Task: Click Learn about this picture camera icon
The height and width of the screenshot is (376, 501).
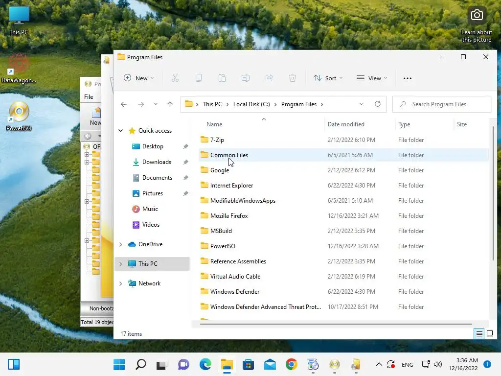Action: click(x=477, y=15)
